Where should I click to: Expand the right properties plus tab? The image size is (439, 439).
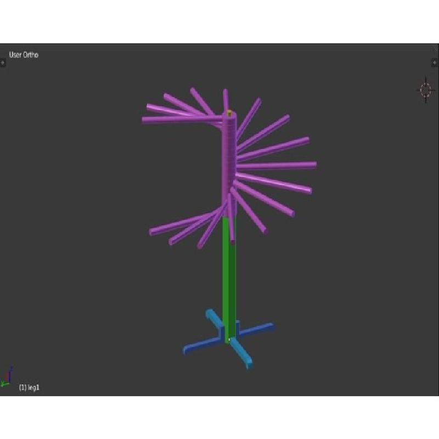tap(435, 63)
